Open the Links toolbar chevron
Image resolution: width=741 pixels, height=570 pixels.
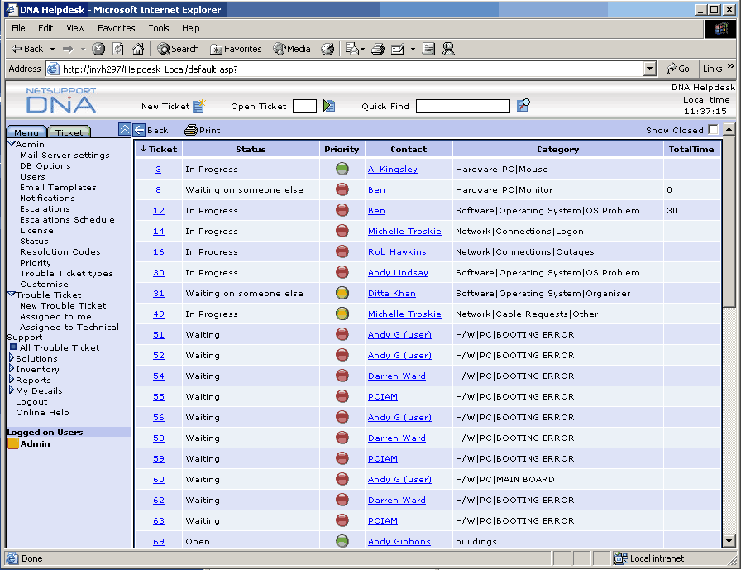click(730, 66)
